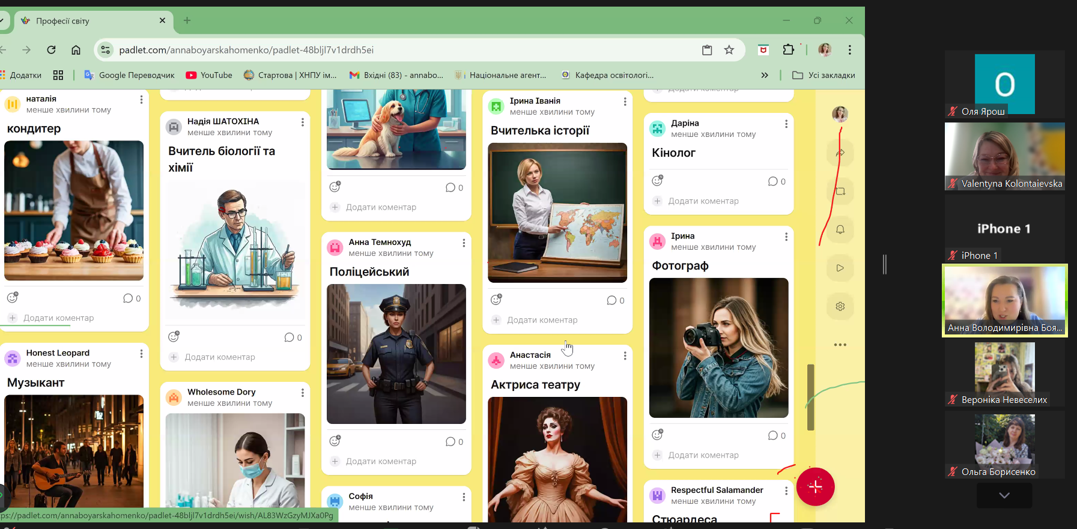Click Додати коментар under Вчителька історії
Image resolution: width=1077 pixels, height=529 pixels.
(542, 320)
